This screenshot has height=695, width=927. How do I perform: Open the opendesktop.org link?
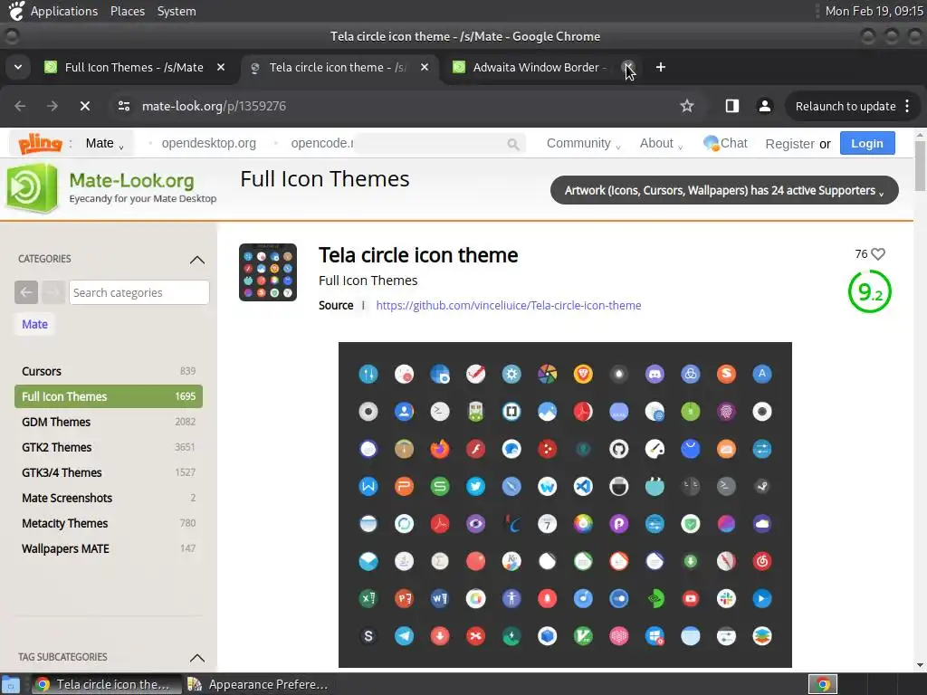pos(209,144)
